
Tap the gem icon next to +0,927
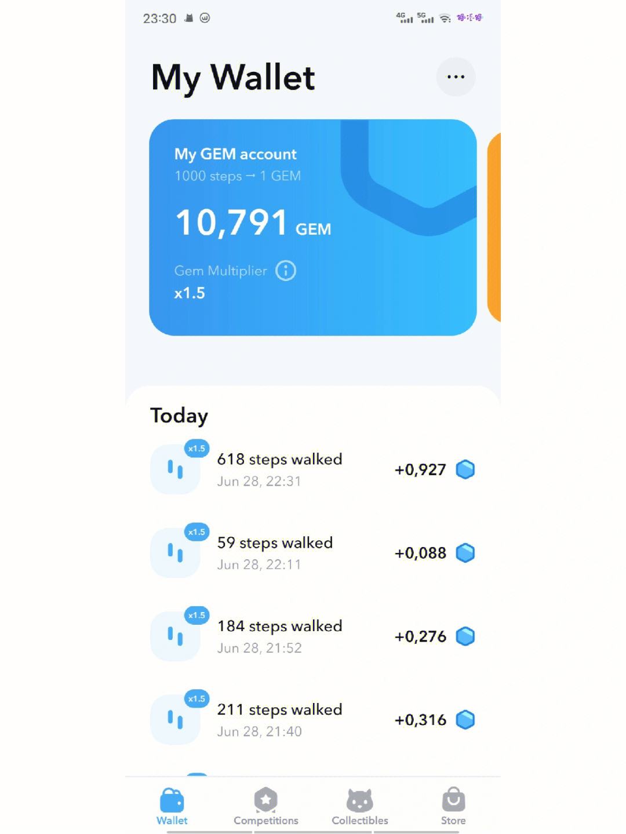click(465, 469)
